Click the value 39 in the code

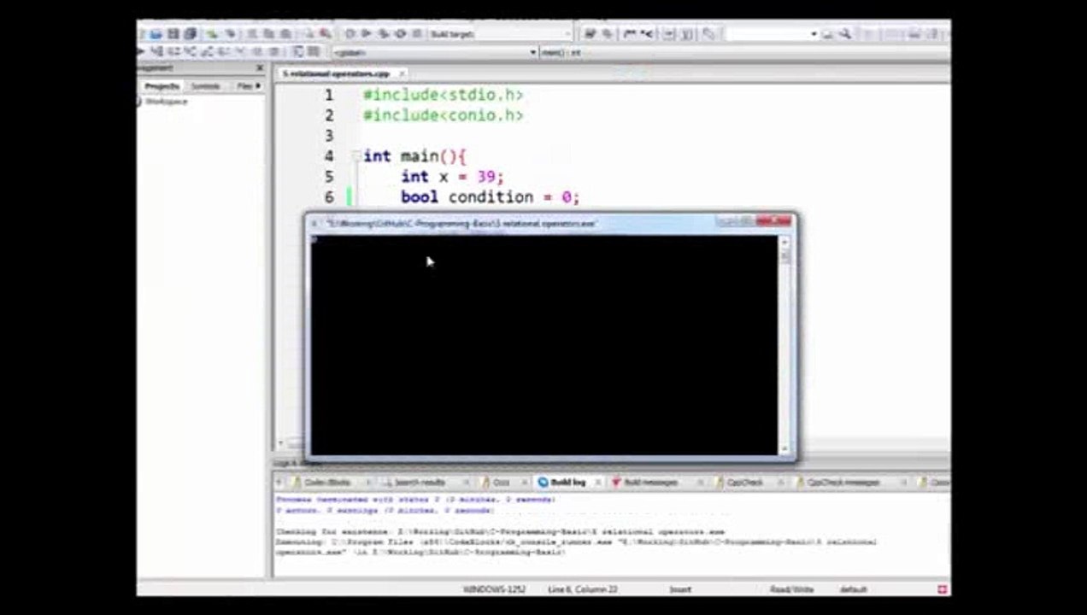[x=486, y=177]
